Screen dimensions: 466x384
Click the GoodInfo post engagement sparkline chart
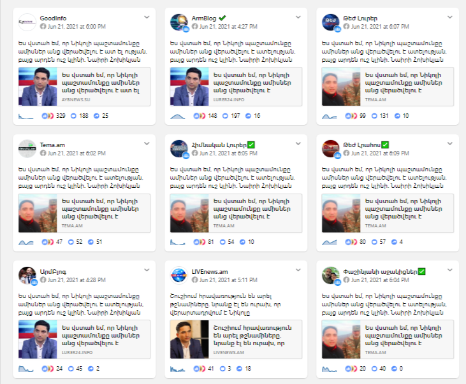(x=26, y=116)
